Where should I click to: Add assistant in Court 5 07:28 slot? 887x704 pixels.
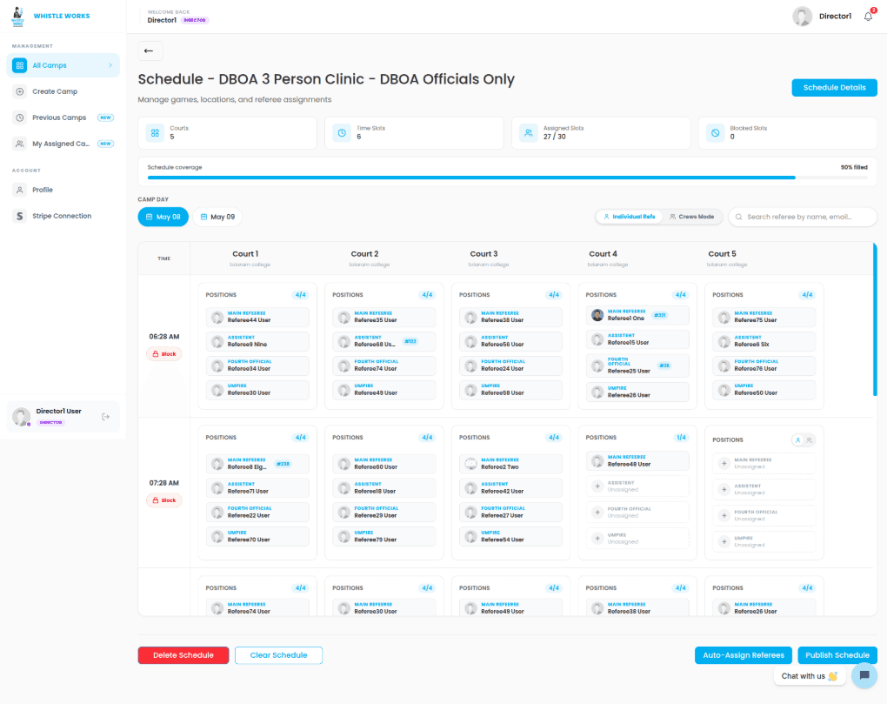click(764, 490)
